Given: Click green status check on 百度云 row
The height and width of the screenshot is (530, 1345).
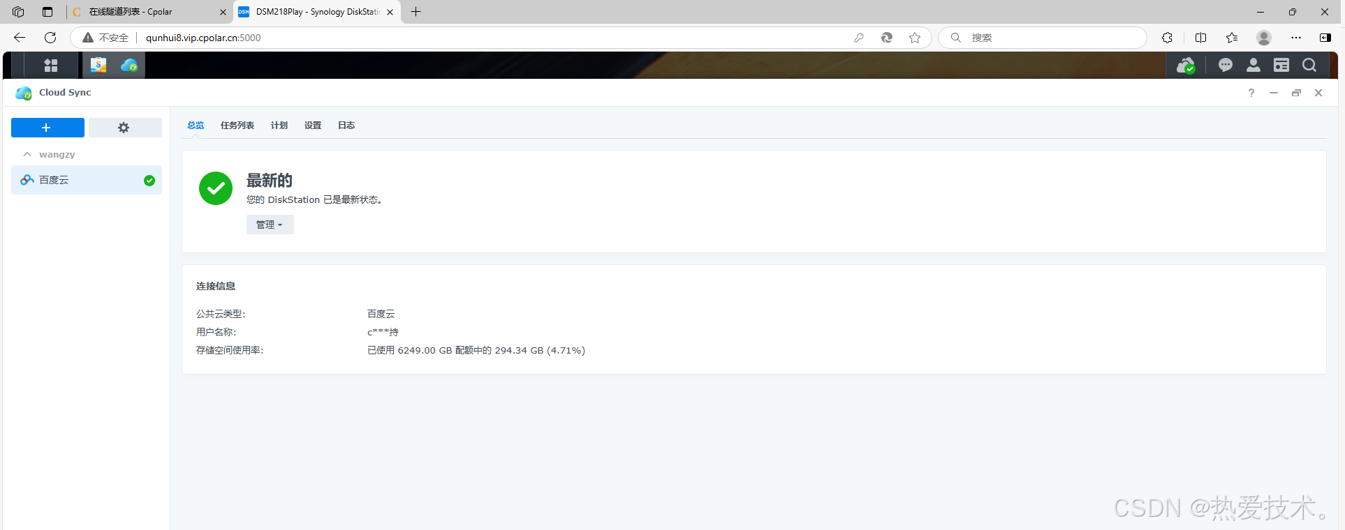Looking at the screenshot, I should coord(149,181).
